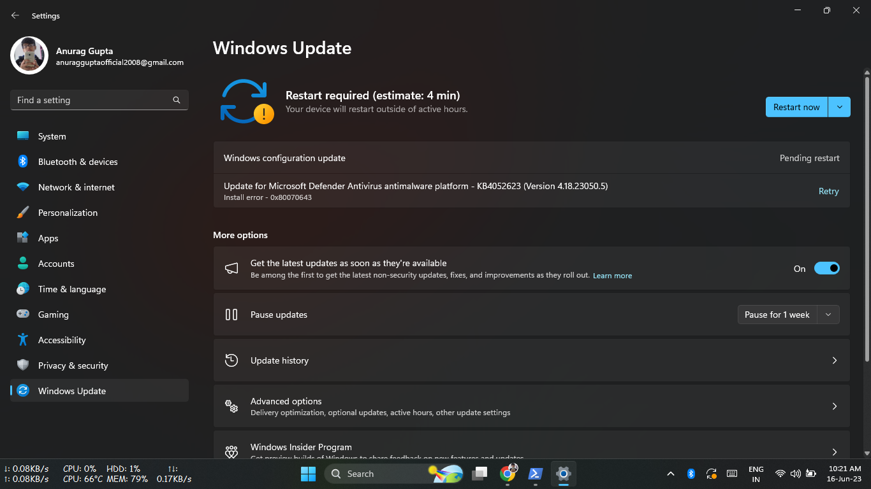Click the Windows Update restart tray icon
This screenshot has width=871, height=489.
tap(712, 474)
